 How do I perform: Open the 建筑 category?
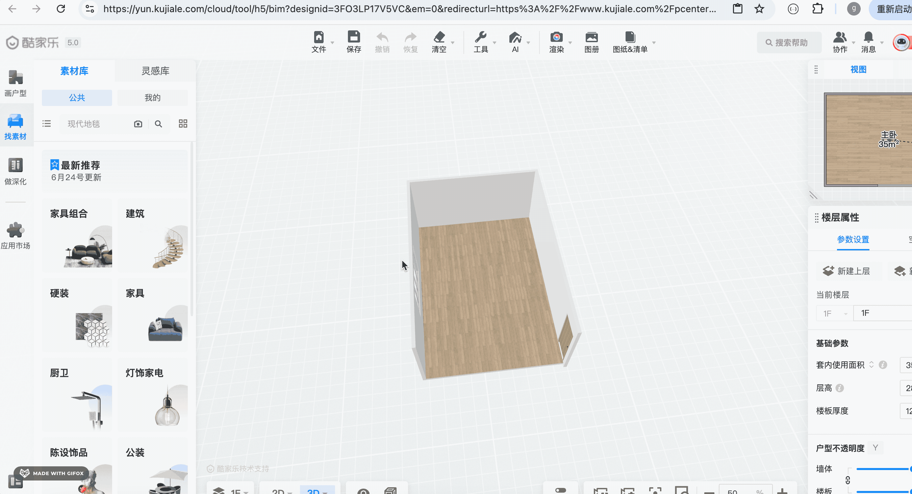(153, 235)
